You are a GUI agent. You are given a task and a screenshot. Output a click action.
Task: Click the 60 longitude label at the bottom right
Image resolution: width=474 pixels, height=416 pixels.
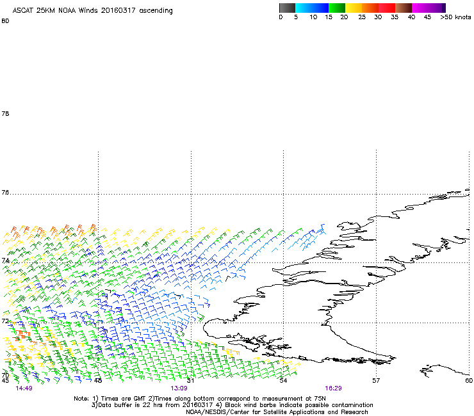click(x=469, y=380)
